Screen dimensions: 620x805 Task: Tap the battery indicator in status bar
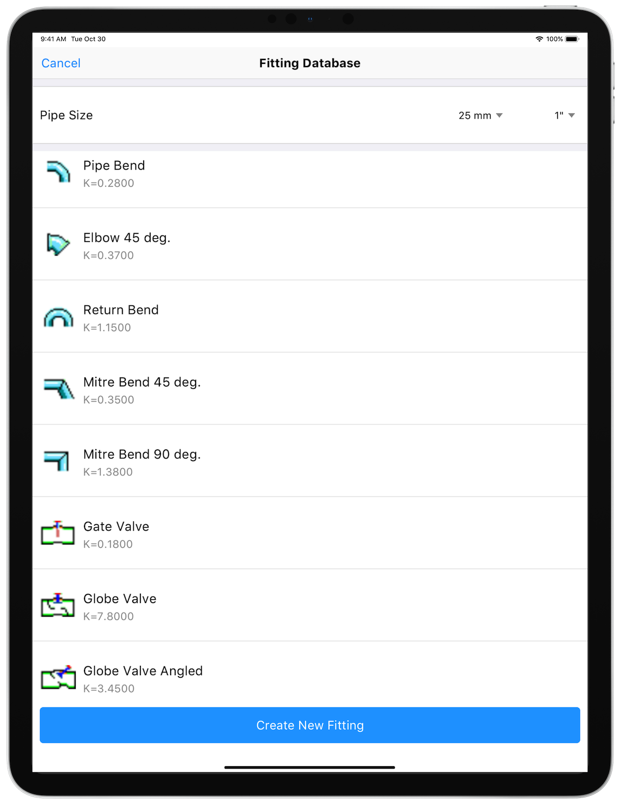[x=572, y=39]
